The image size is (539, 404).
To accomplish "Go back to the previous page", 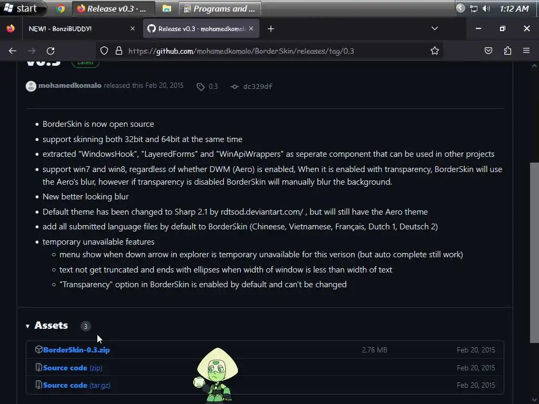I will (13, 51).
